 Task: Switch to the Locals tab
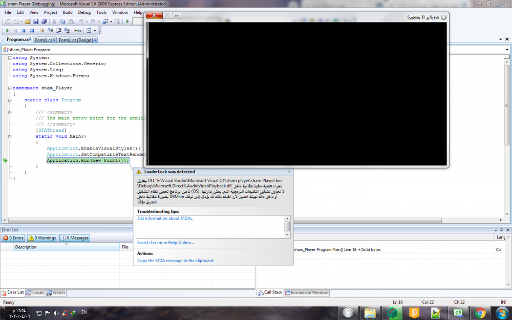(35, 292)
